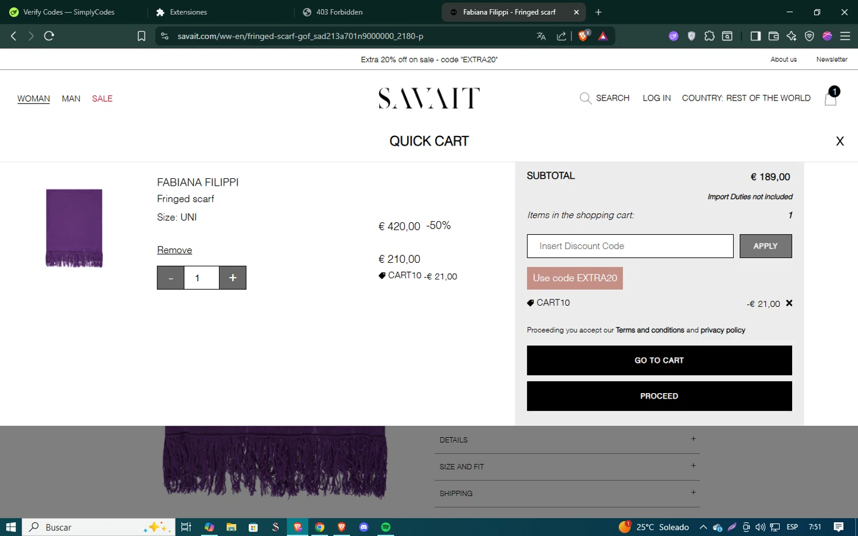This screenshot has height=536, width=858.
Task: Decrease quantity with the minus button
Action: pos(170,278)
